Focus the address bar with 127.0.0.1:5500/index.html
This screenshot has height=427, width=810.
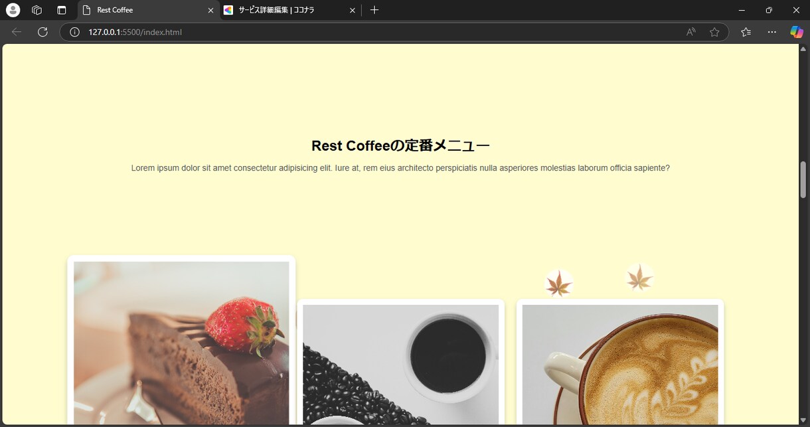[x=394, y=32]
